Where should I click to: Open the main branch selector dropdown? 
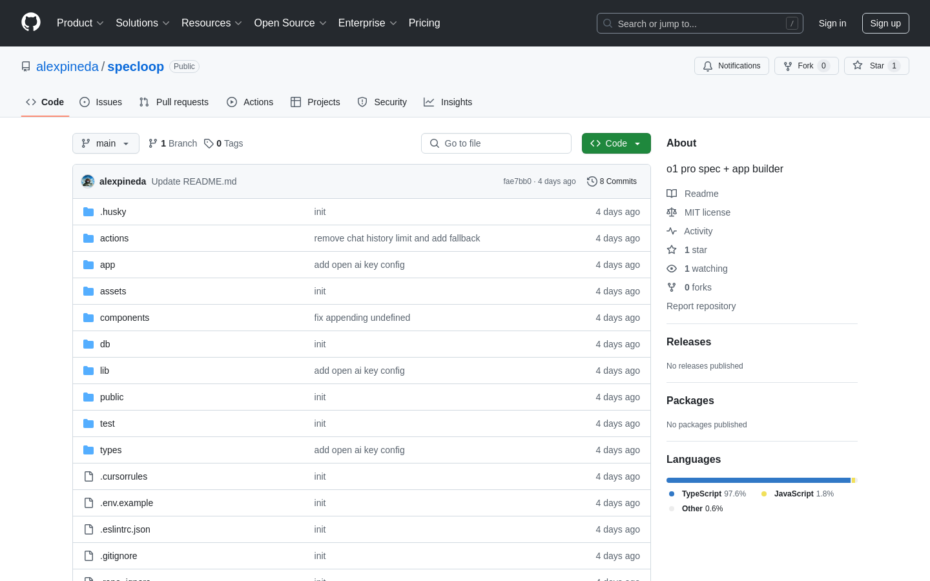[x=106, y=143]
